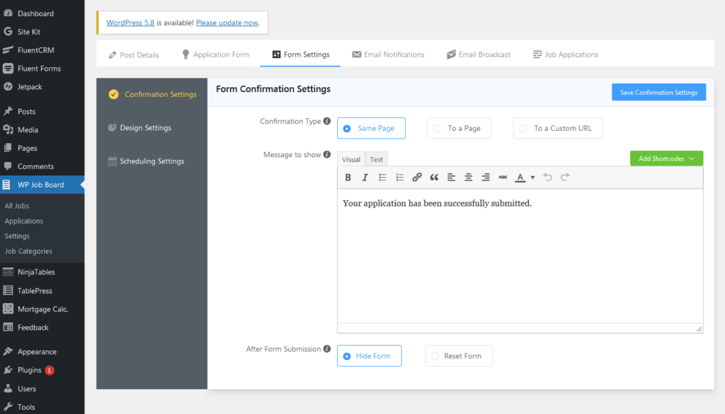The height and width of the screenshot is (414, 725).
Task: Select Same Page confirmation type
Action: click(371, 128)
